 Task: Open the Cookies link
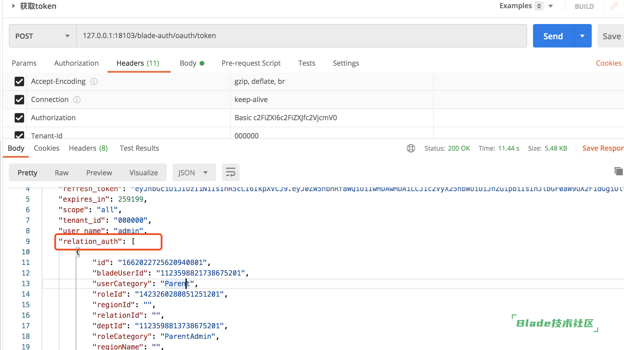pyautogui.click(x=608, y=63)
